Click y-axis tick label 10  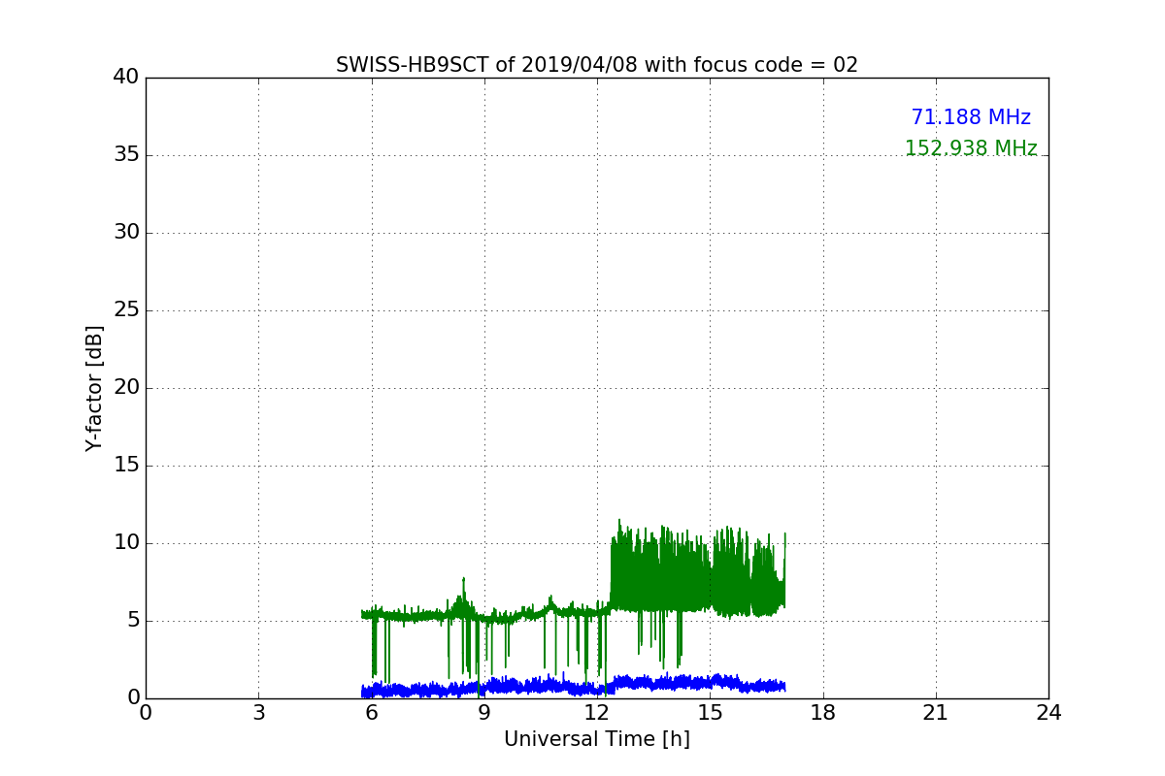pyautogui.click(x=126, y=543)
